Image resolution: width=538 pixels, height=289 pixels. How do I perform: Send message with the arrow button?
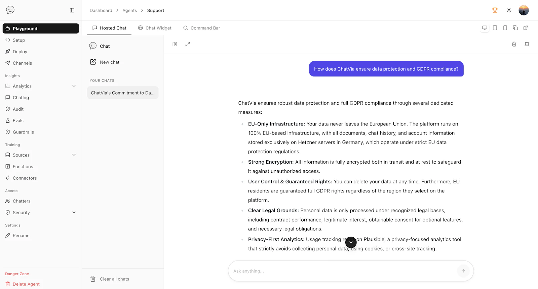point(463,271)
